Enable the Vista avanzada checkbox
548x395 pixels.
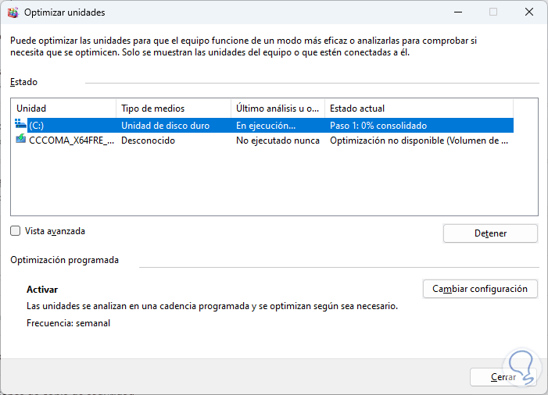point(16,231)
